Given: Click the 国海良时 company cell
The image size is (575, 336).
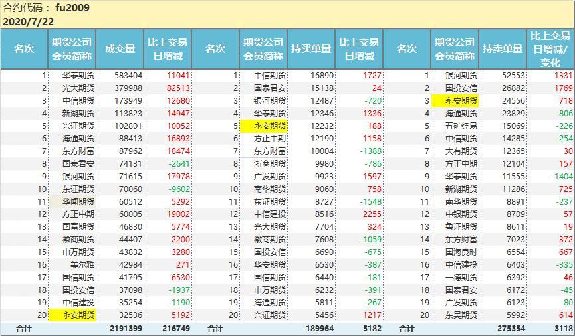Looking at the screenshot, I should (x=461, y=252).
